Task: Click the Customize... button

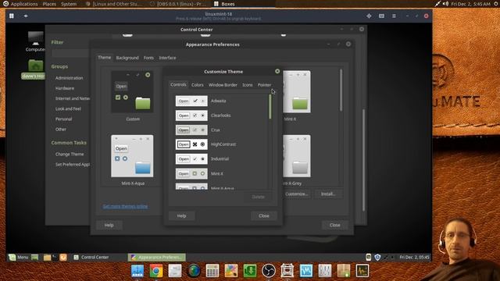Action: click(x=296, y=194)
